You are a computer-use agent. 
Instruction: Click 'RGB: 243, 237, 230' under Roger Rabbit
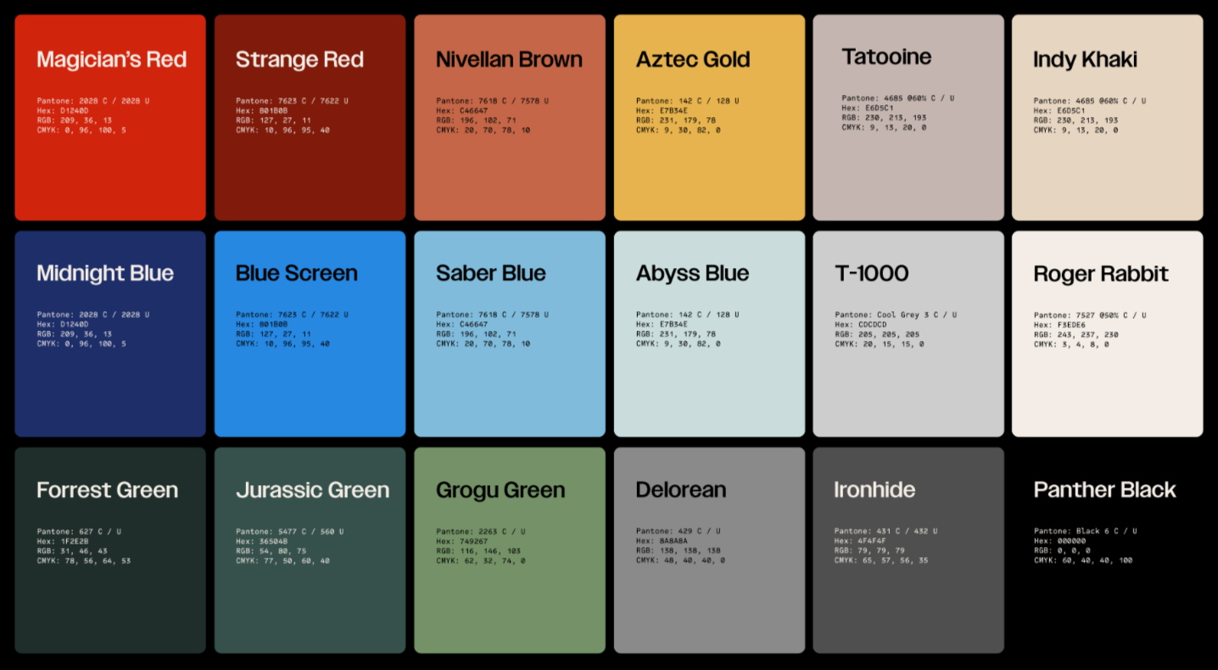[1076, 335]
